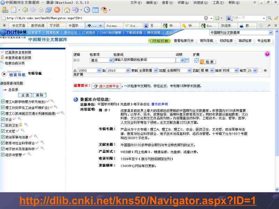279x209 pixels.
Task: Click the Undo closed tab icon
Action: 75,10
